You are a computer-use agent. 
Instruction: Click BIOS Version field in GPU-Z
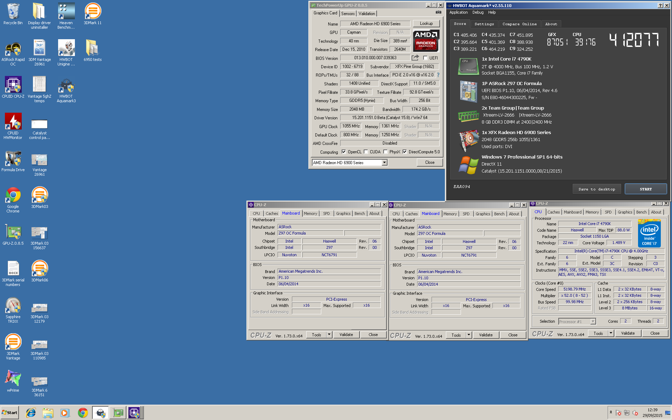click(x=375, y=58)
